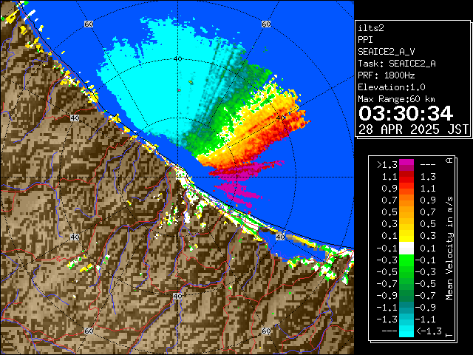Click the 'Mean Velocity in m/s' legend title
This screenshot has height=355, width=473.
point(449,248)
